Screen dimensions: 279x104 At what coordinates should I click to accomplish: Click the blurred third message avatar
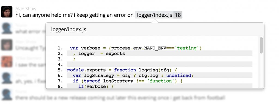(7, 45)
